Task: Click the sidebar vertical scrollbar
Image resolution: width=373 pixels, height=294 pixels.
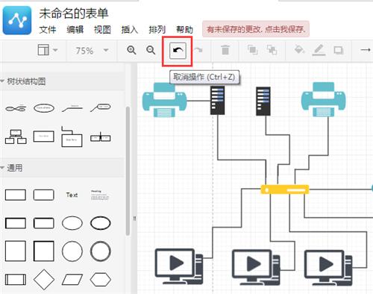Action: pyautogui.click(x=128, y=171)
